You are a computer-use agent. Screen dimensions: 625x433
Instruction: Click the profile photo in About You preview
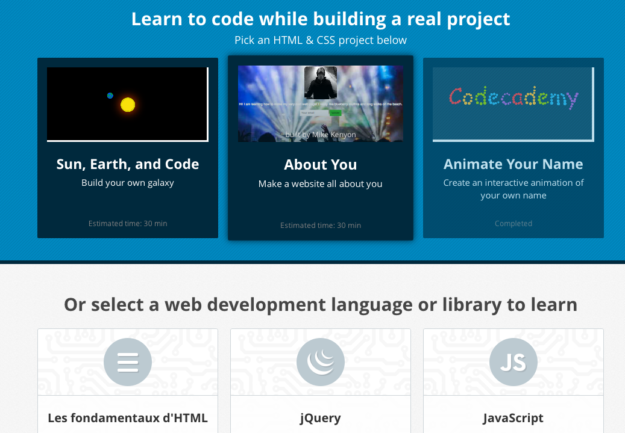coord(321,83)
